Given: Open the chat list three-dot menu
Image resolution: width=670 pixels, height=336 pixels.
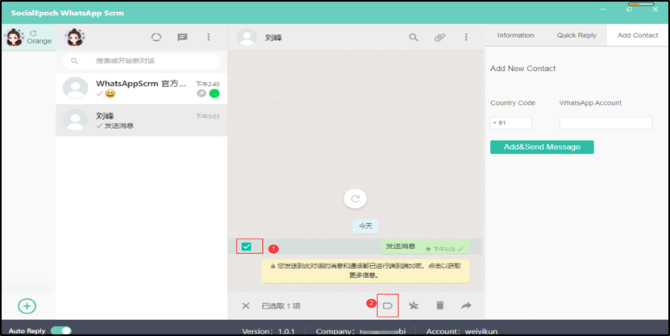Looking at the screenshot, I should pos(209,37).
